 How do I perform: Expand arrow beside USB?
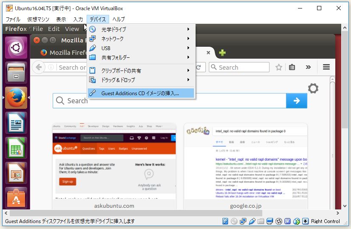coord(188,48)
